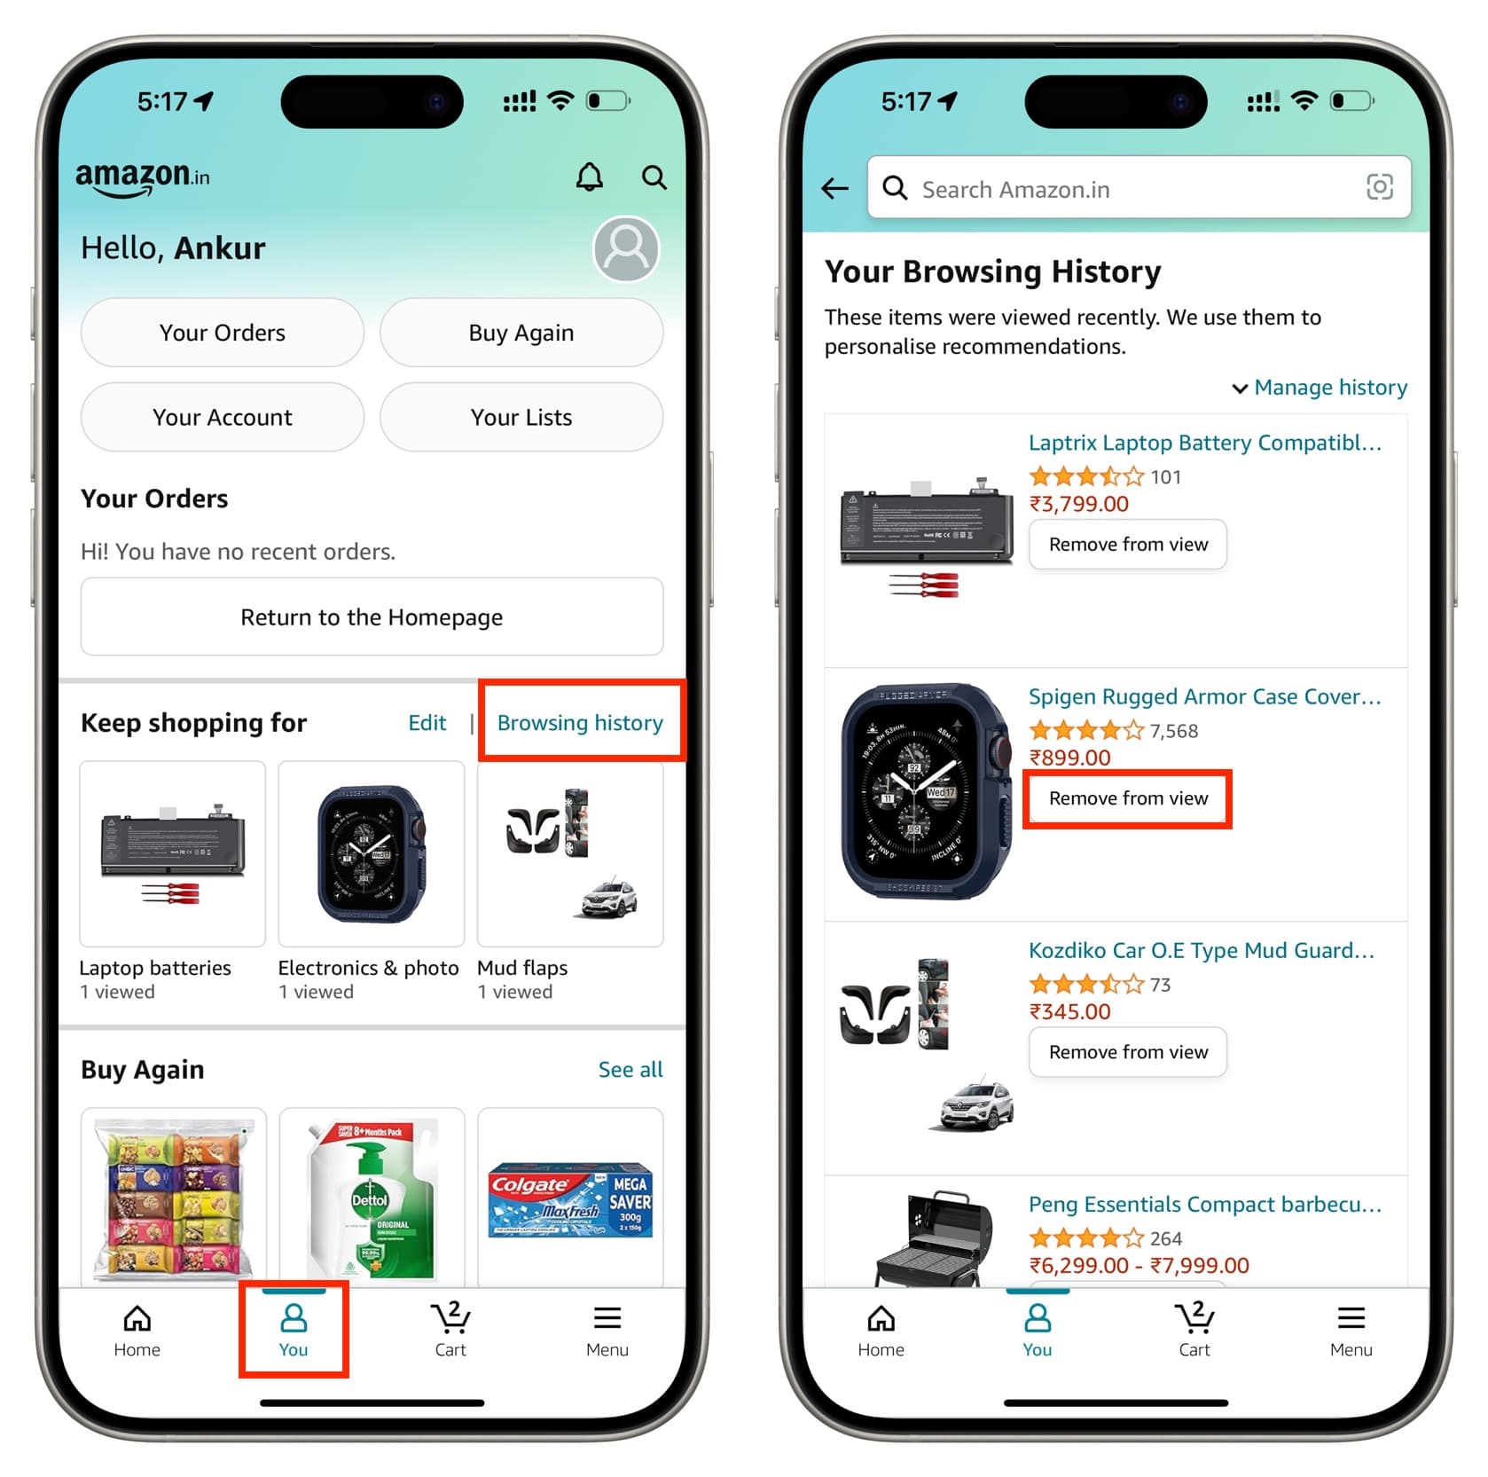Open Menu tab on the left phone

pos(607,1328)
